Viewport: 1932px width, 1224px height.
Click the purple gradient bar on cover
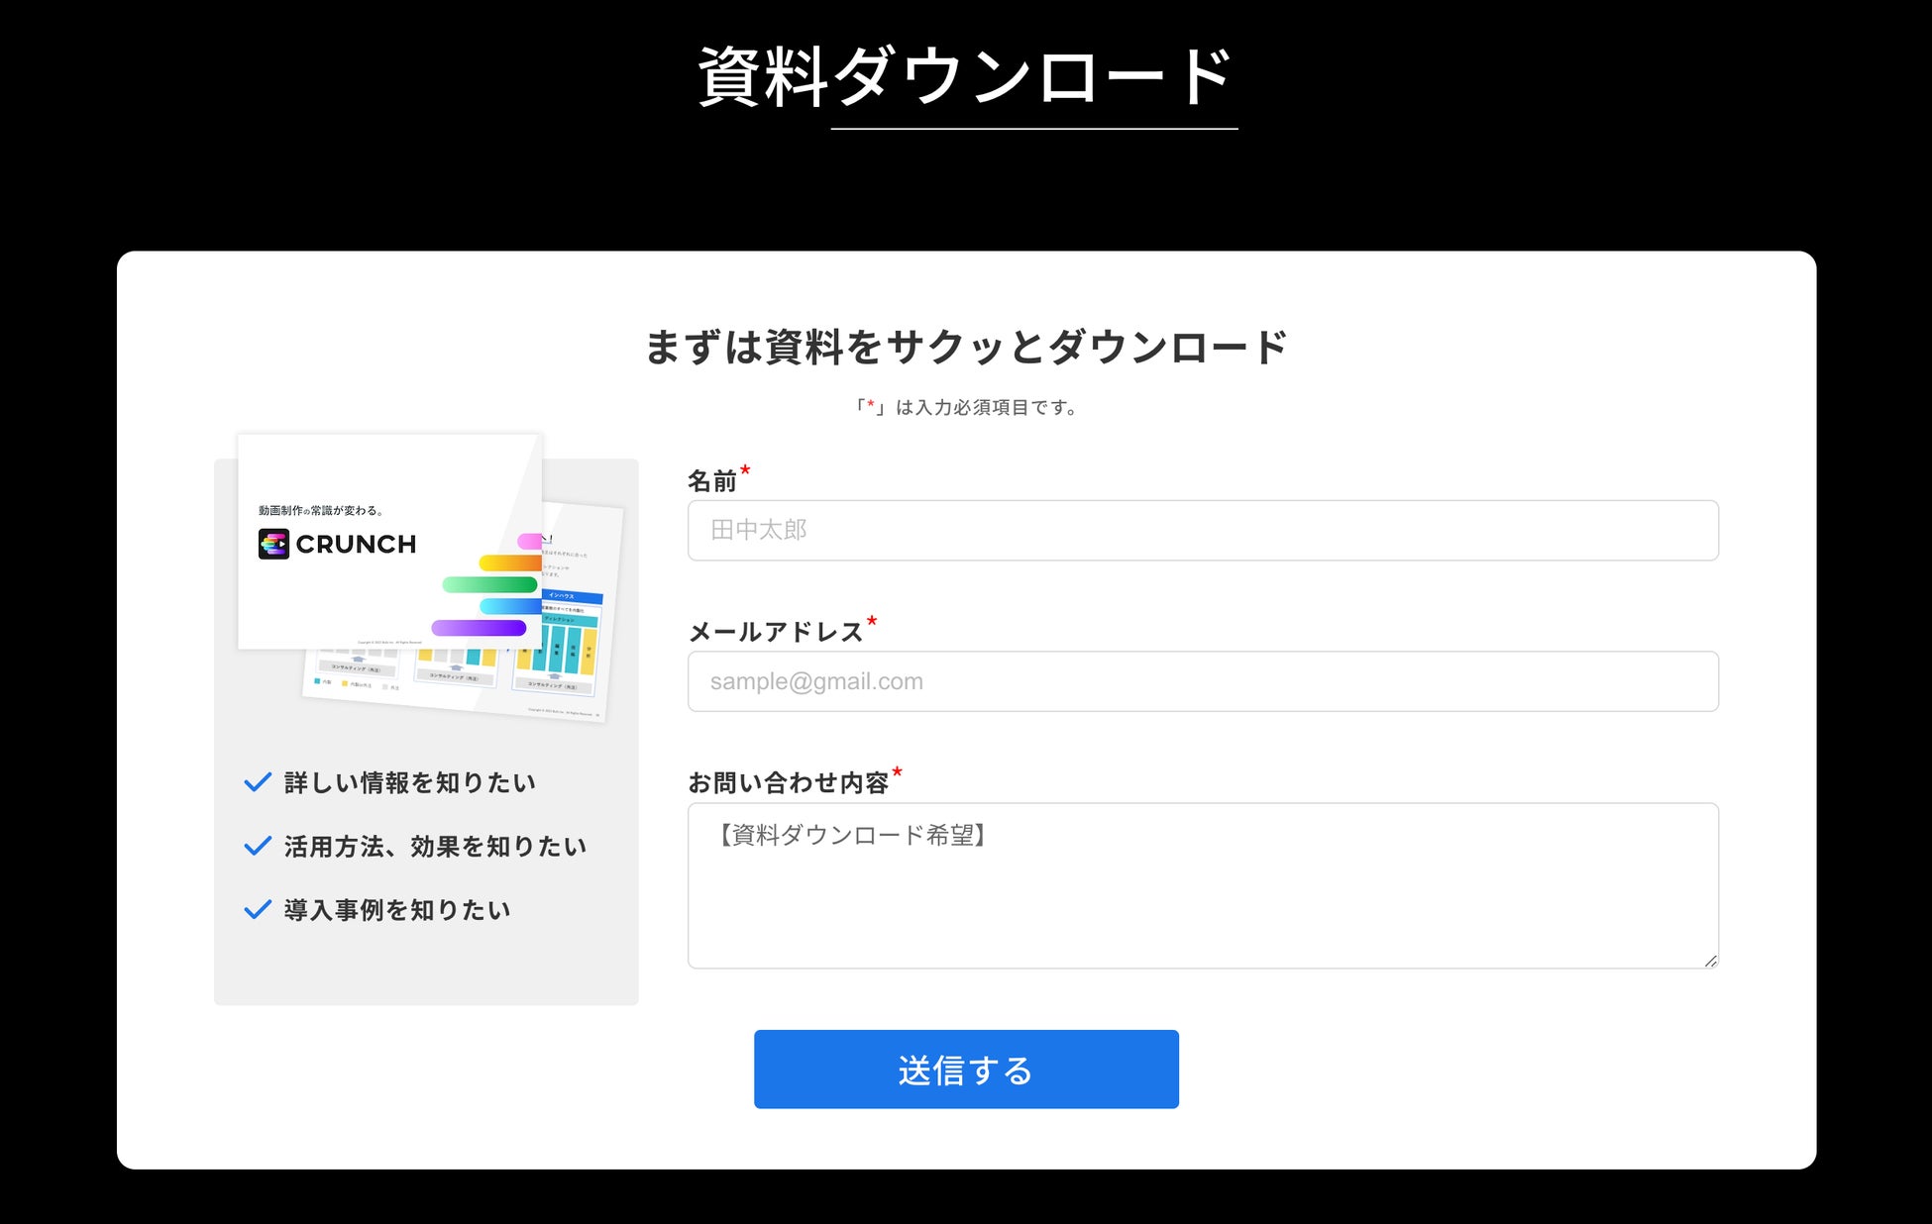479,628
